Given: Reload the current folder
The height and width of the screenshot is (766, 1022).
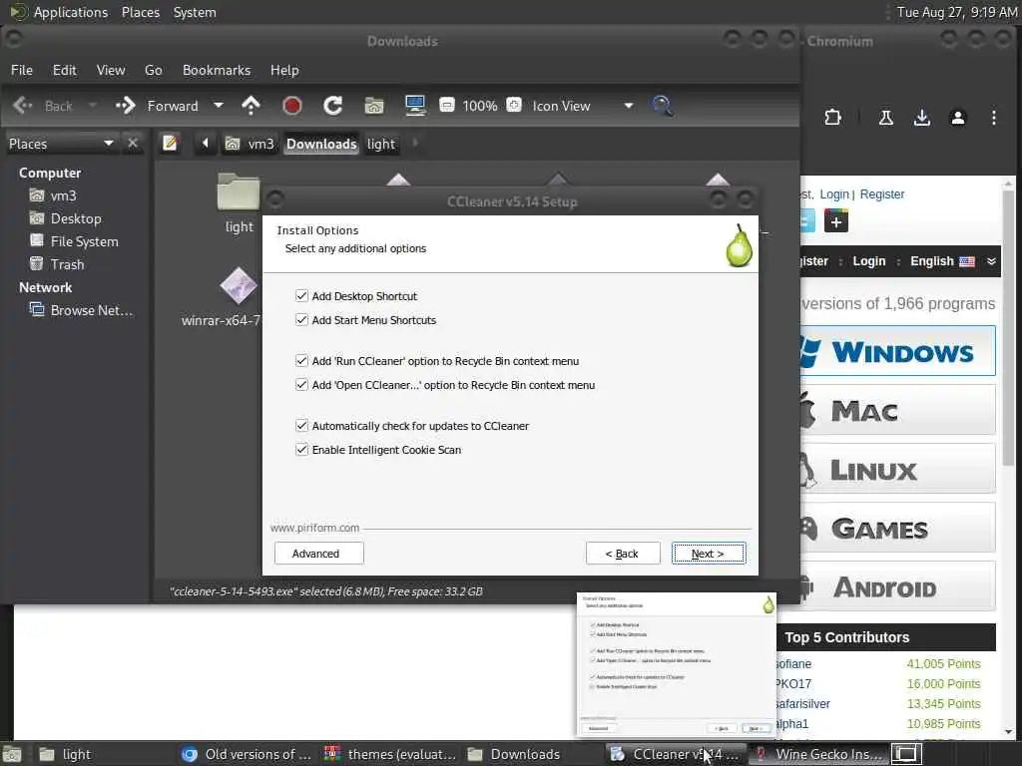Looking at the screenshot, I should point(333,106).
